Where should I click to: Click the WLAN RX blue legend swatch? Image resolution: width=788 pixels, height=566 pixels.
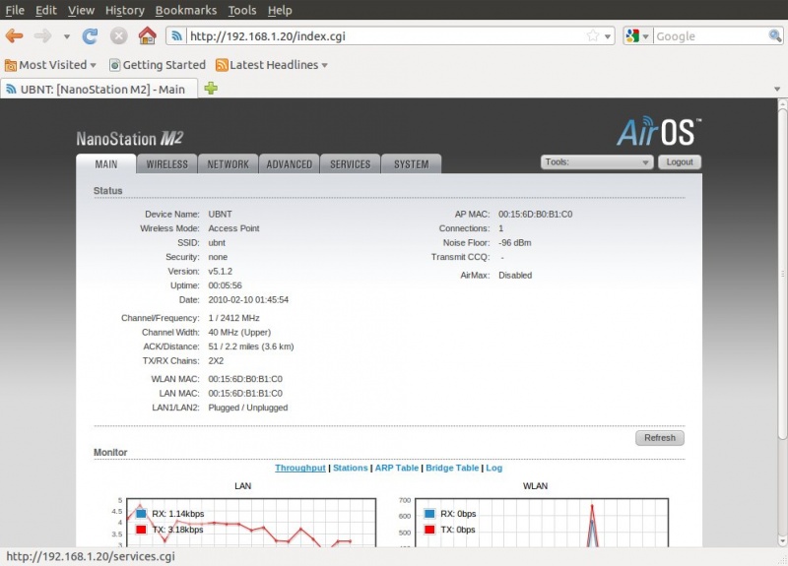pos(429,514)
